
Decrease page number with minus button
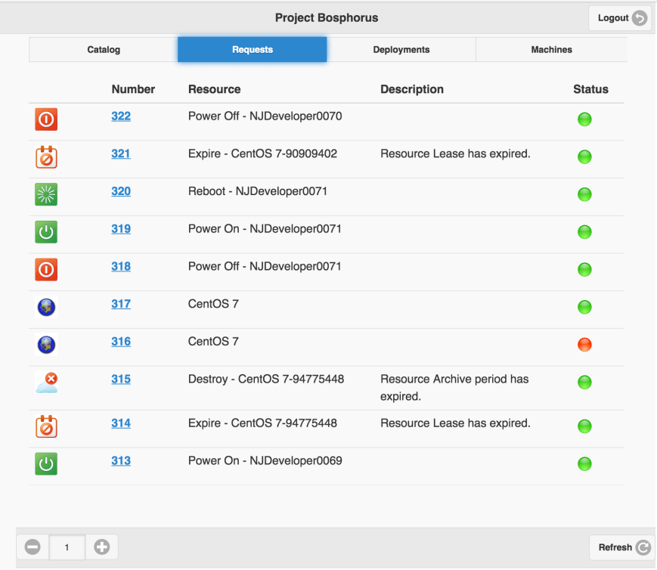(x=33, y=547)
